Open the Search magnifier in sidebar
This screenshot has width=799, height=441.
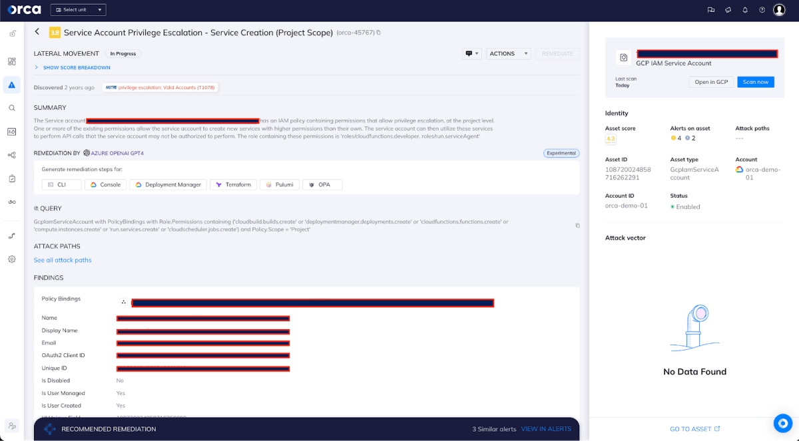pos(12,108)
